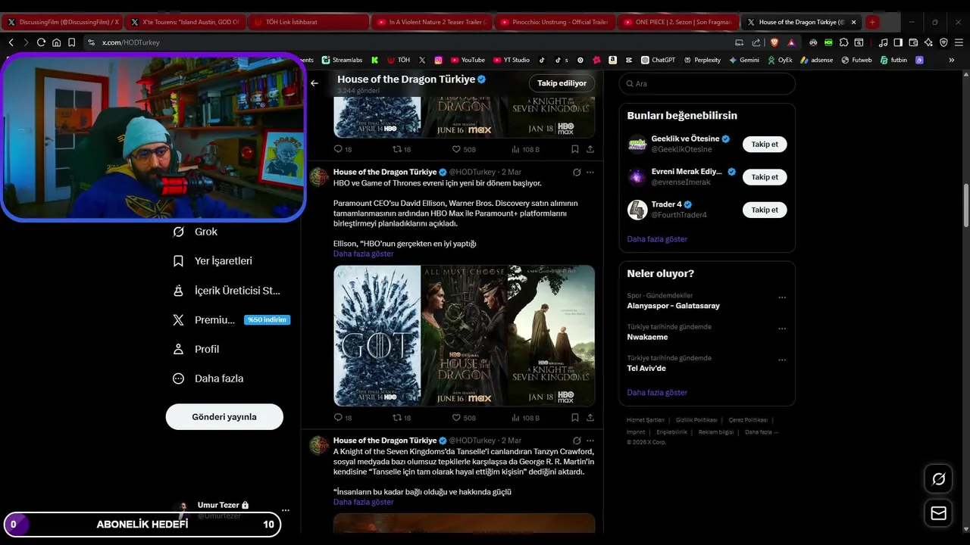Ask Grok about the HBO and Game of Thrones post

(x=577, y=173)
